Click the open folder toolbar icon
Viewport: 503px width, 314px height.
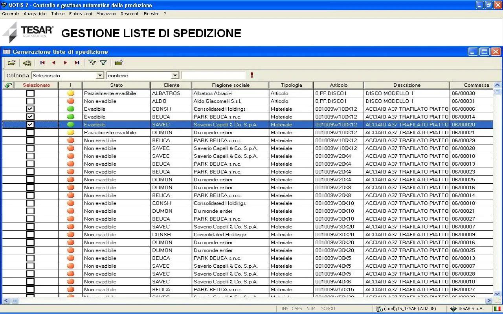tap(12, 62)
